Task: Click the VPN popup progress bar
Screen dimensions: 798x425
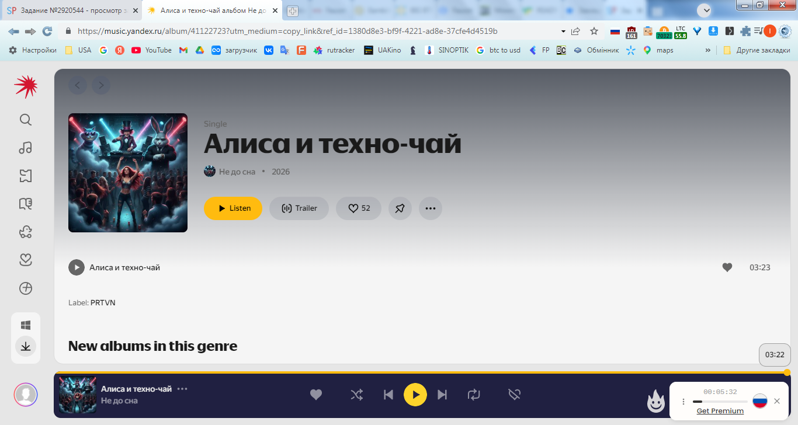Action: coord(720,402)
